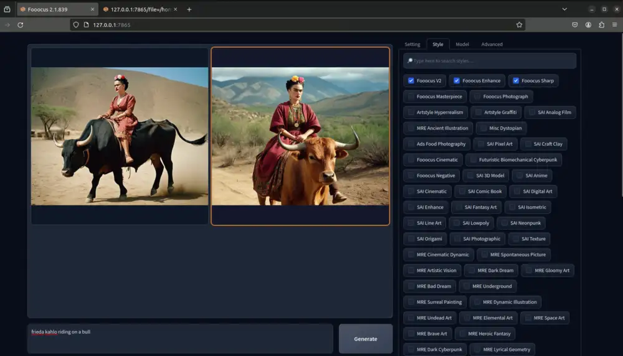Enable the SAI Anime style checkbox
Viewport: 623px width, 356px height.
[520, 176]
